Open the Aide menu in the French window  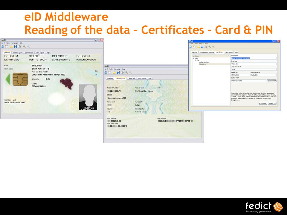[207, 44]
